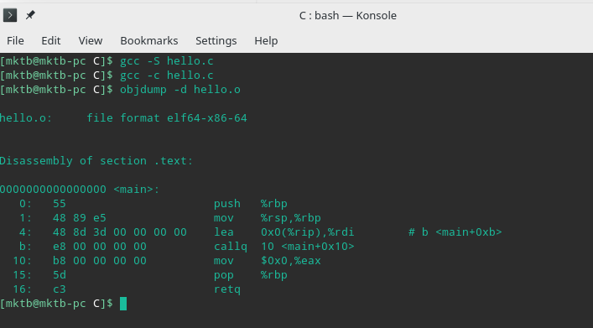The image size is (593, 328).
Task: Open the Konsole window menu icon
Action: click(x=10, y=15)
